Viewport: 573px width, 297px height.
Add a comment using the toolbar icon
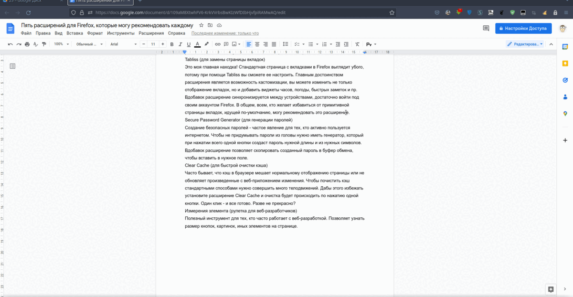pyautogui.click(x=226, y=44)
